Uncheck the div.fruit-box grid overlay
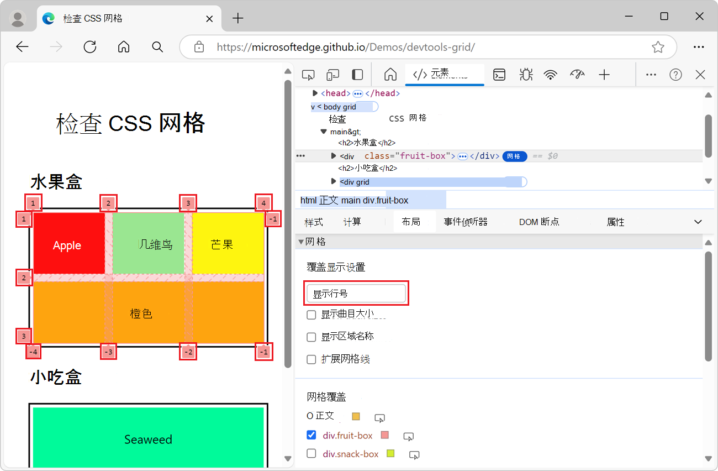The width and height of the screenshot is (718, 471). point(312,435)
